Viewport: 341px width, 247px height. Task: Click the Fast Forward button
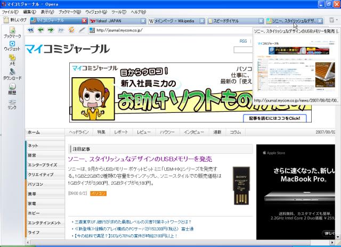61,30
